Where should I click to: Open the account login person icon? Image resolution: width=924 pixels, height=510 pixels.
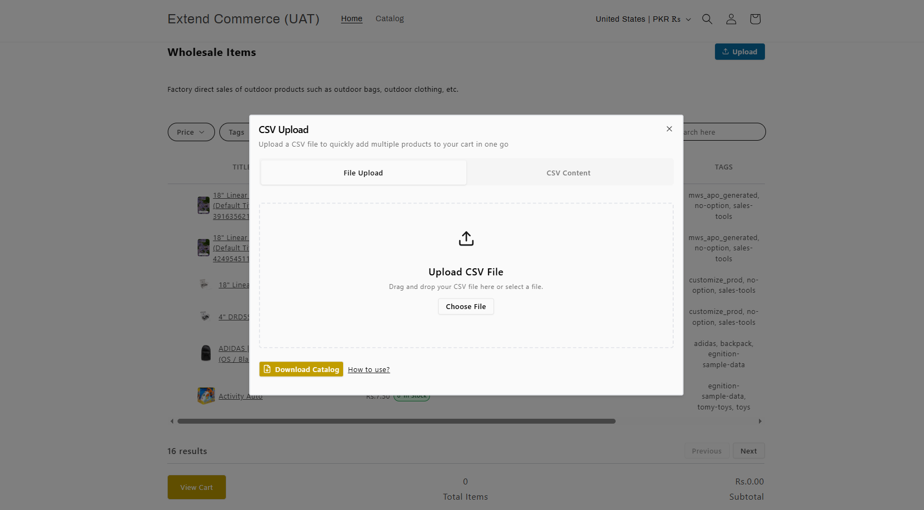731,19
